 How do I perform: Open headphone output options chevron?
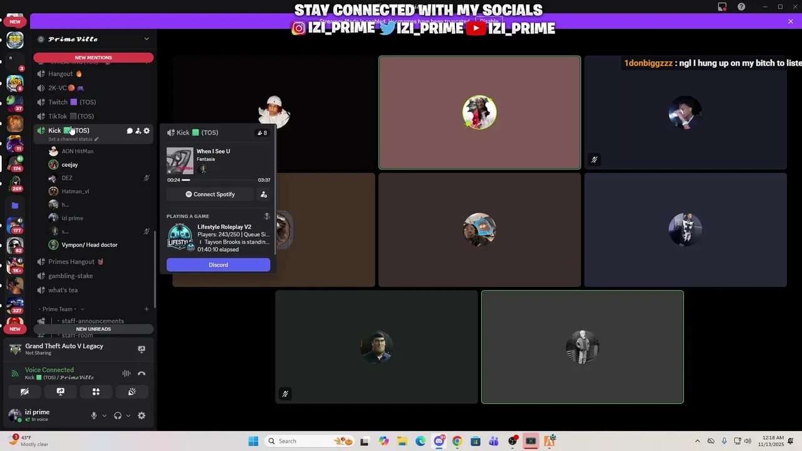pyautogui.click(x=128, y=415)
